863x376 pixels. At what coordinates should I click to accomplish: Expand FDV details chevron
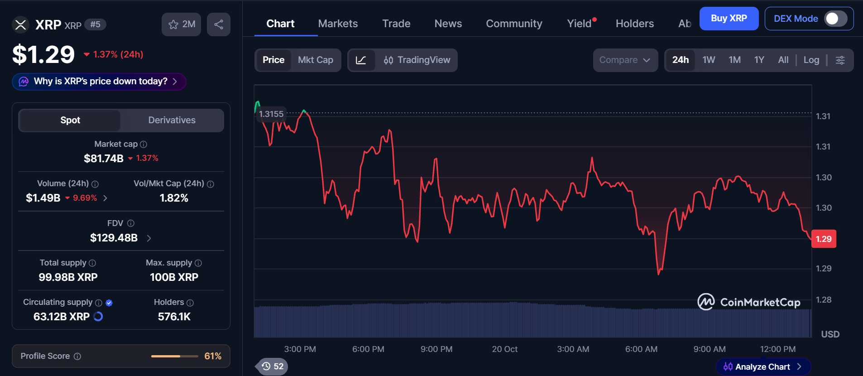149,238
